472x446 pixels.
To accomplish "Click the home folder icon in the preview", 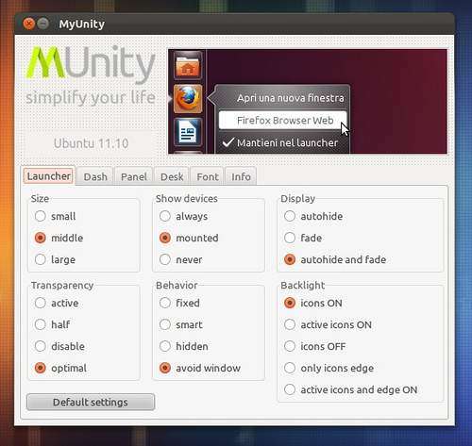I will 188,66.
